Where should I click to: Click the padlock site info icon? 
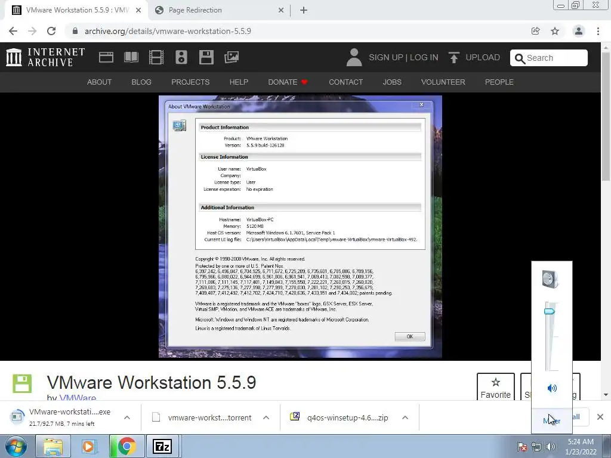(x=75, y=31)
